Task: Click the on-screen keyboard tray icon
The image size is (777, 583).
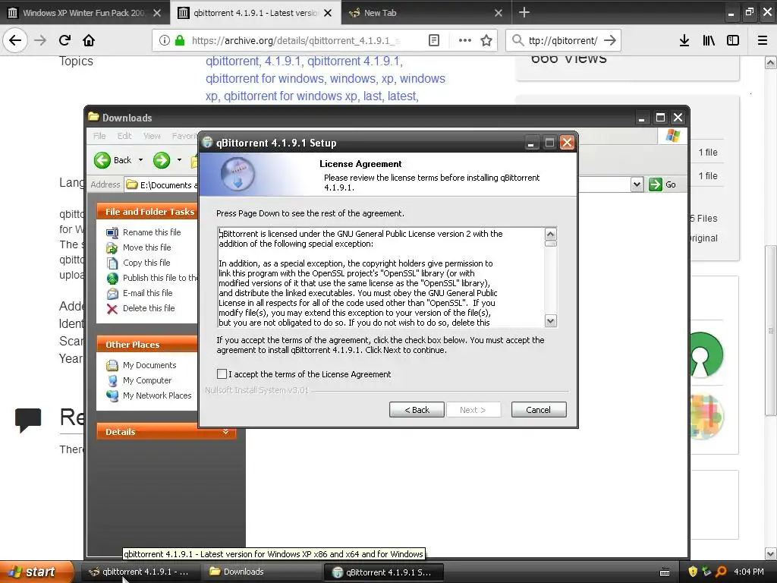Action: click(665, 572)
